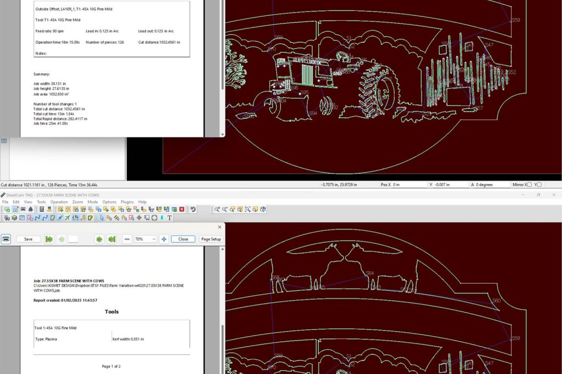The width and height of the screenshot is (562, 374).
Task: Enable the Mirror X checkbox
Action: 530,185
